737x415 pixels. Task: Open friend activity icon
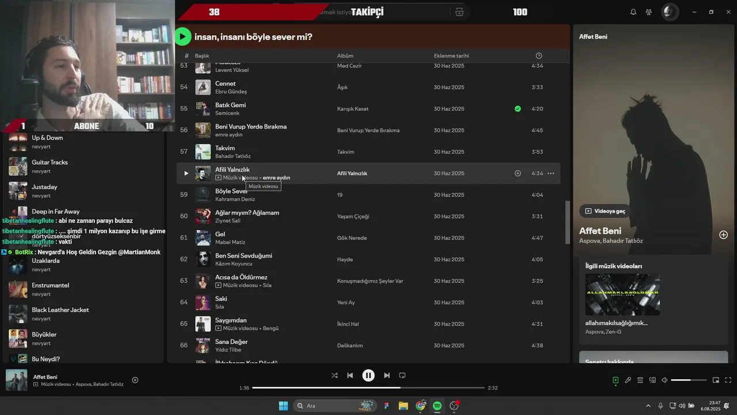click(649, 12)
